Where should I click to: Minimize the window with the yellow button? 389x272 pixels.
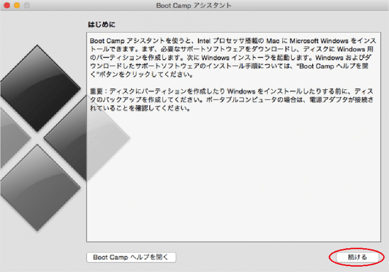tap(17, 5)
